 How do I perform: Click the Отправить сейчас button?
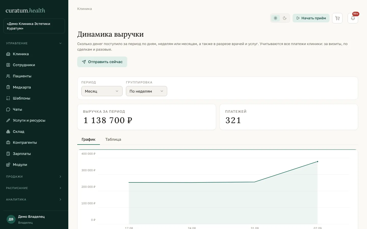click(x=102, y=62)
